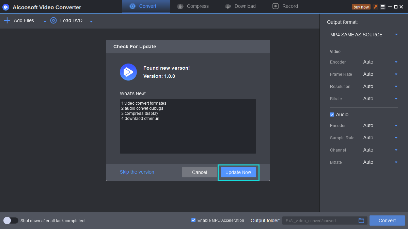Click '2.audio convet dubugs' line
Image resolution: width=408 pixels, height=229 pixels.
(142, 108)
